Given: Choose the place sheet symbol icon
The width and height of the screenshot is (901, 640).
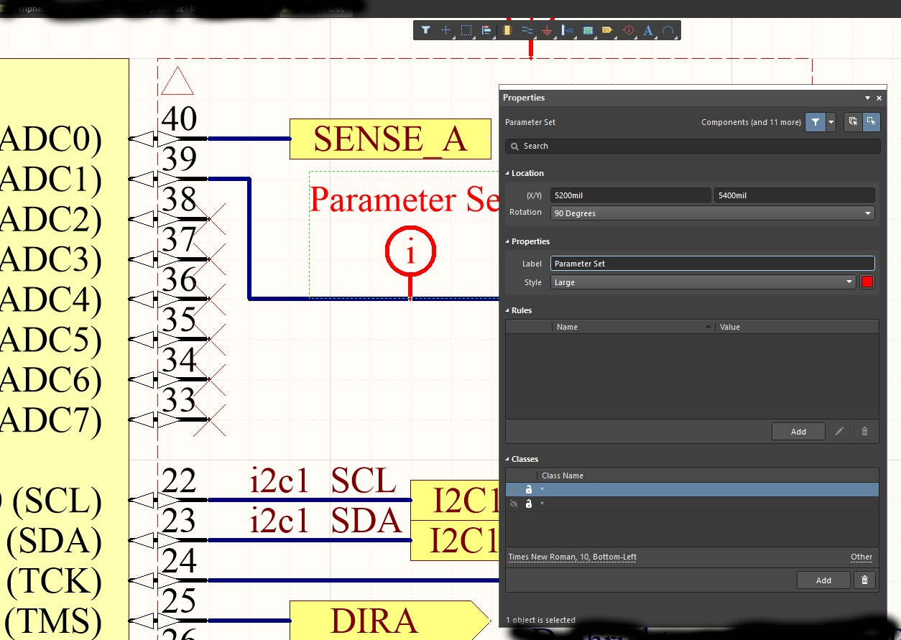Looking at the screenshot, I should pos(588,30).
